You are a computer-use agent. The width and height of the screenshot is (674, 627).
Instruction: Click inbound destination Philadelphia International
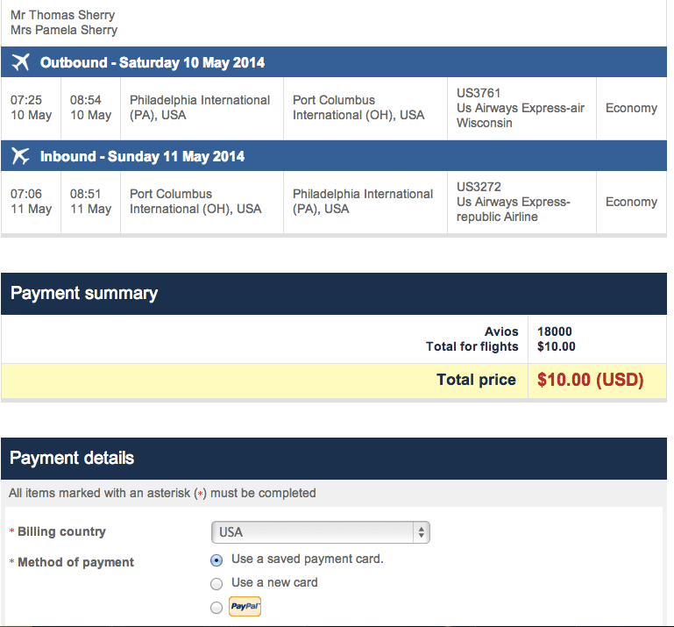[363, 202]
